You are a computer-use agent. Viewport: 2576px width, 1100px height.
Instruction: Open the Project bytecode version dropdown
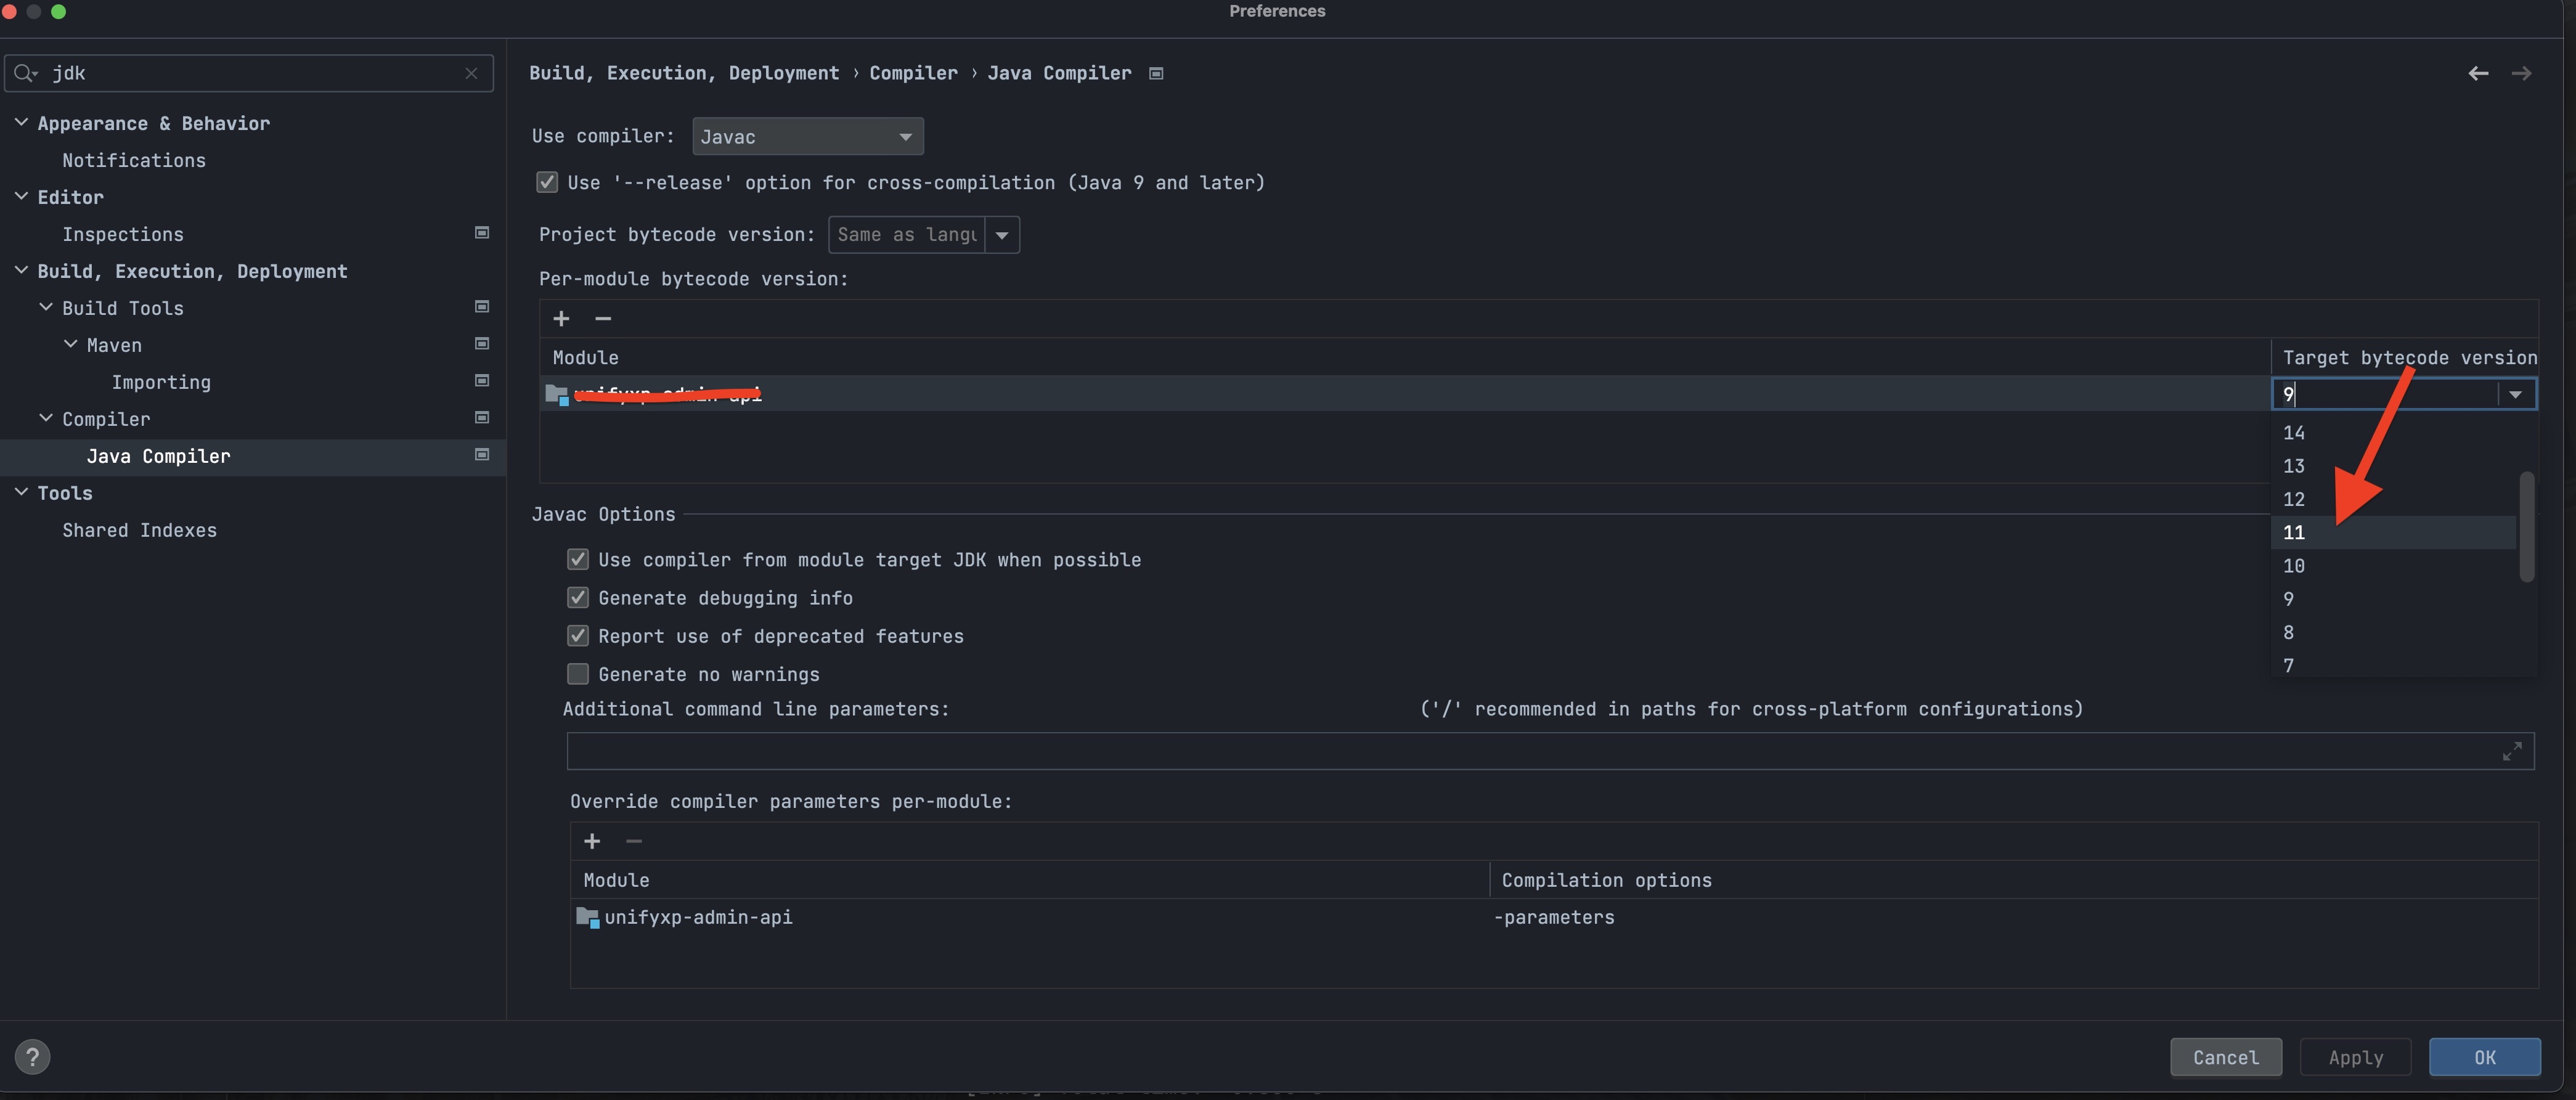[x=1001, y=235]
